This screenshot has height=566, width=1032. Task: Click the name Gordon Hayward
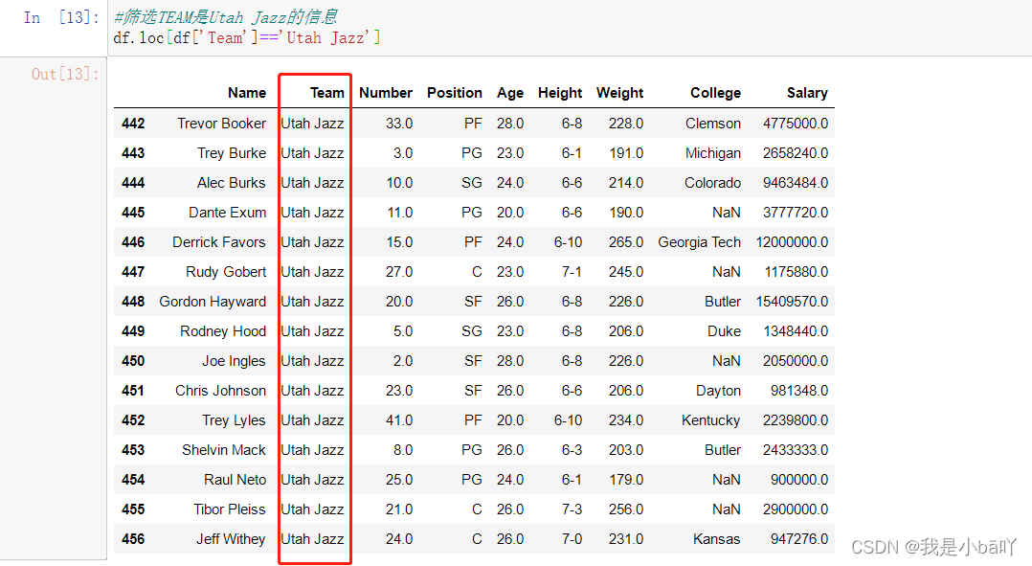click(213, 301)
